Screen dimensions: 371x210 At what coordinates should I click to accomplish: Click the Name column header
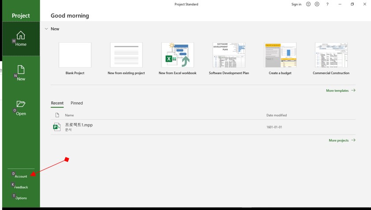[69, 115]
